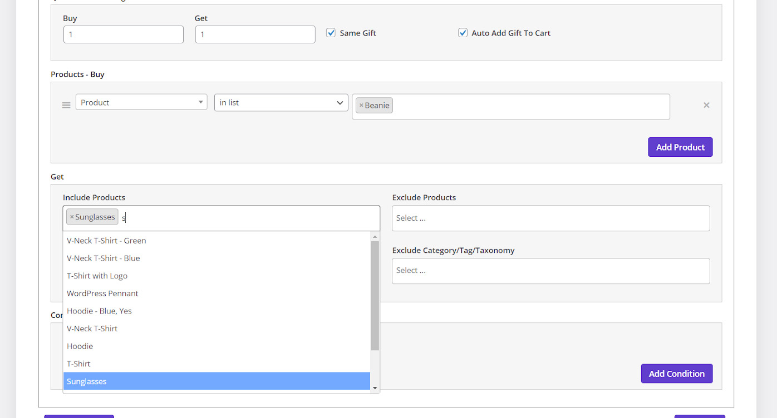
Task: Open the Product type dropdown
Action: point(141,102)
